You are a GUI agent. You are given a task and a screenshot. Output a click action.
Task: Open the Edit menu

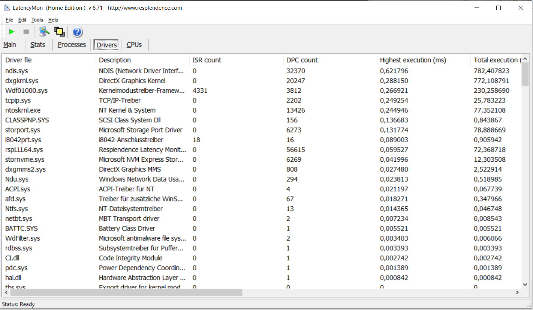[22, 20]
